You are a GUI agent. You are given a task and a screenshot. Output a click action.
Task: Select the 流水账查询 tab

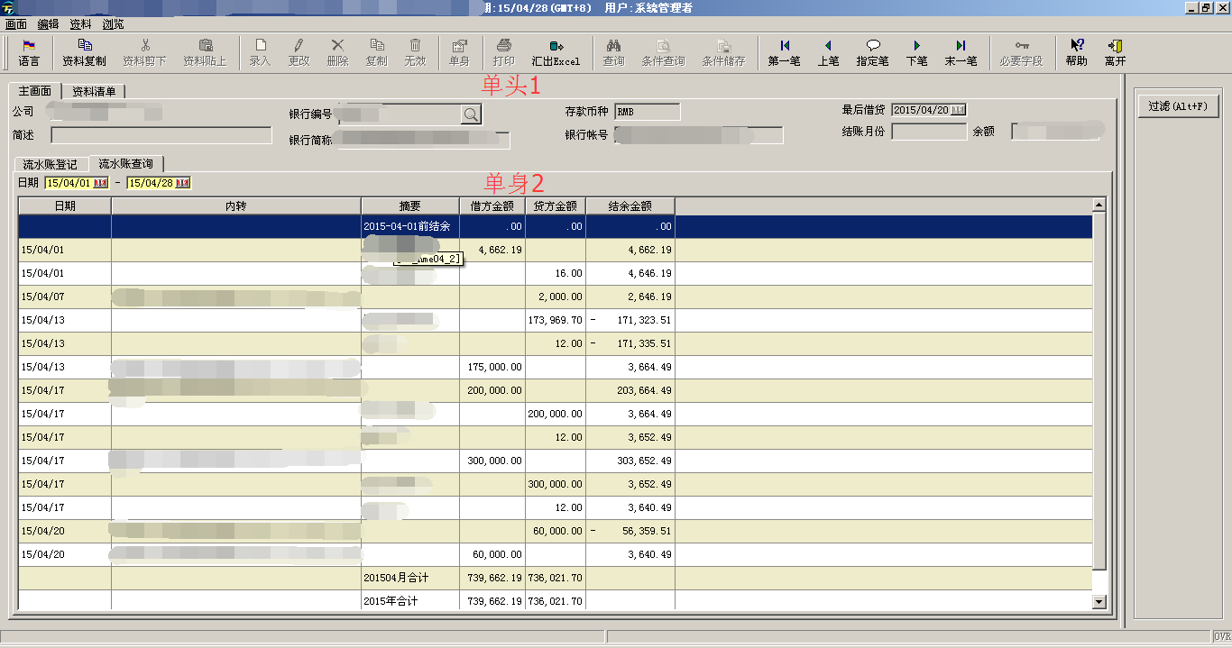(125, 164)
